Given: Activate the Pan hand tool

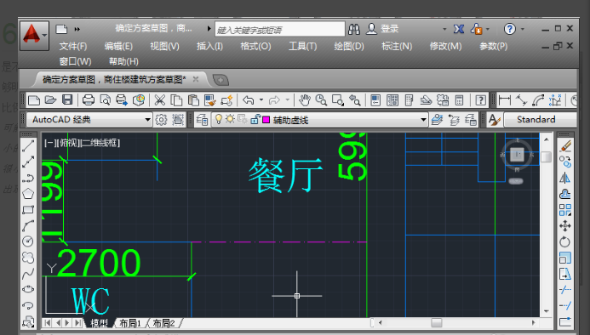Looking at the screenshot, I should 305,100.
